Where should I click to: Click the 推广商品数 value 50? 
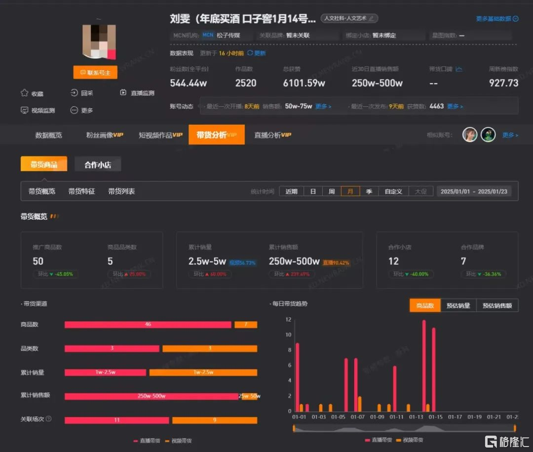38,261
